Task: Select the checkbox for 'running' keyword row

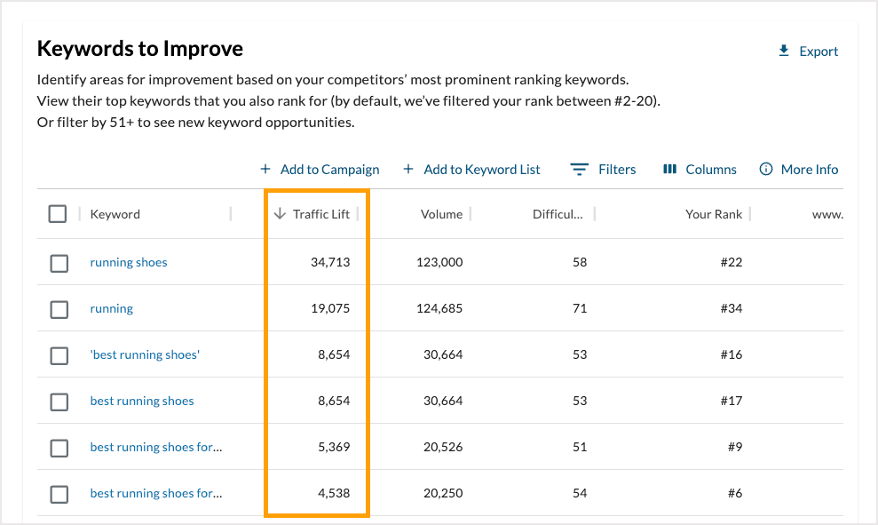Action: [x=59, y=309]
